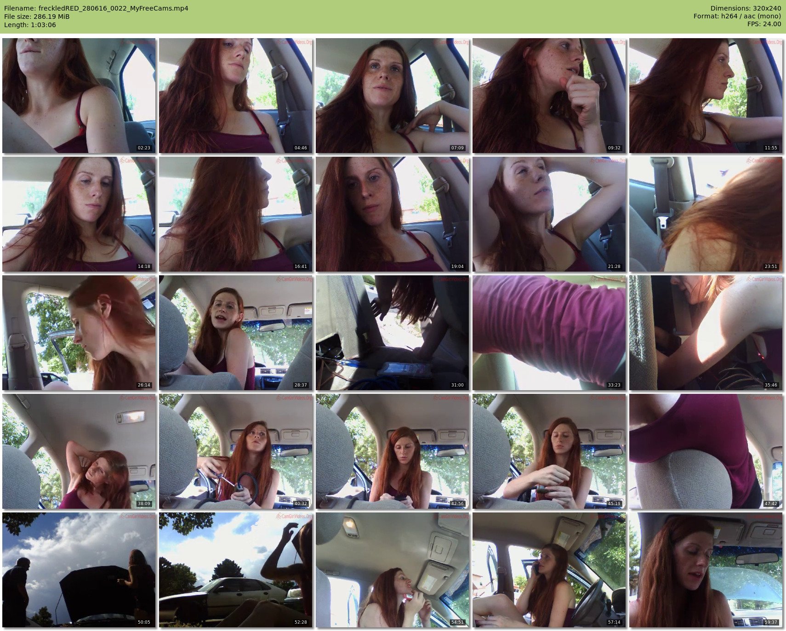The height and width of the screenshot is (631, 786).
Task: Select the cloudy sky thumbnail at 52:28
Action: point(235,570)
